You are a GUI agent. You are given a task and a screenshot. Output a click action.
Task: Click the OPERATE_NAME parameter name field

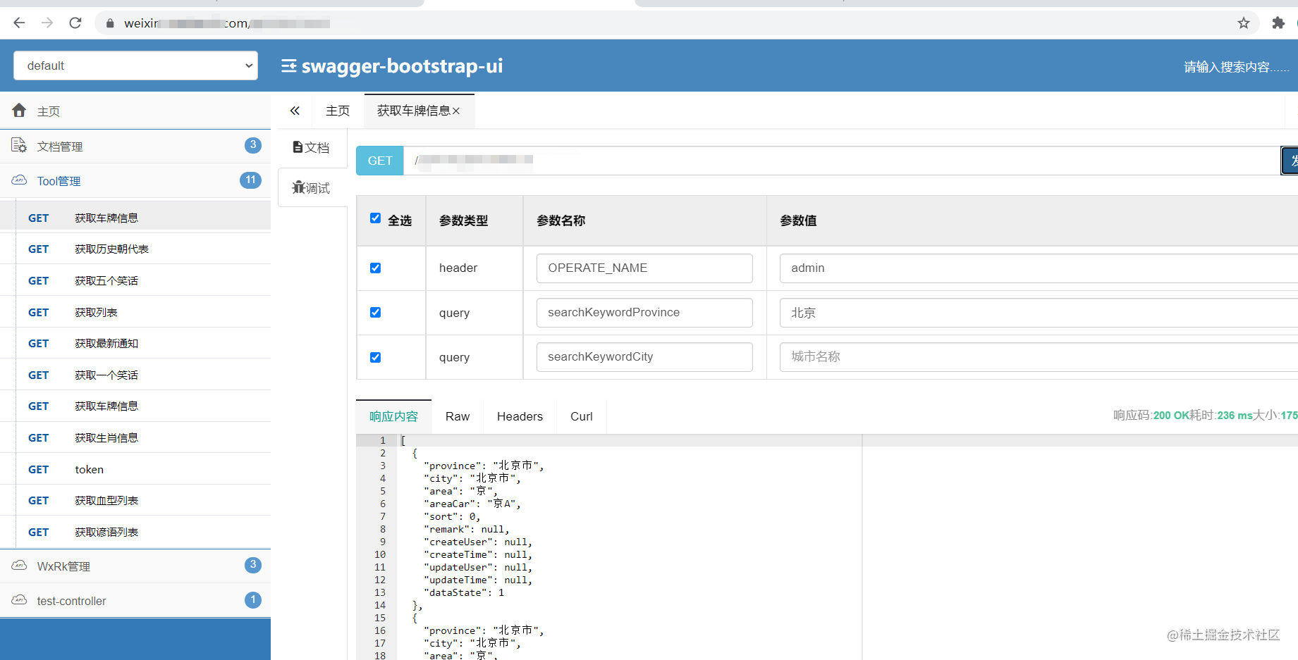(x=644, y=268)
